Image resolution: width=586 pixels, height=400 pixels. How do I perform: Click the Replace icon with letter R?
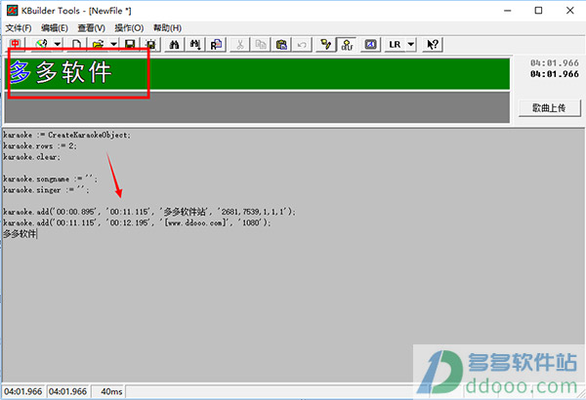click(216, 45)
